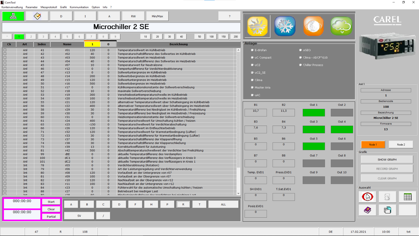Viewport: 419px width, 236px height.
Task: Click the parameter table scrollbar up arrow
Action: click(238, 50)
